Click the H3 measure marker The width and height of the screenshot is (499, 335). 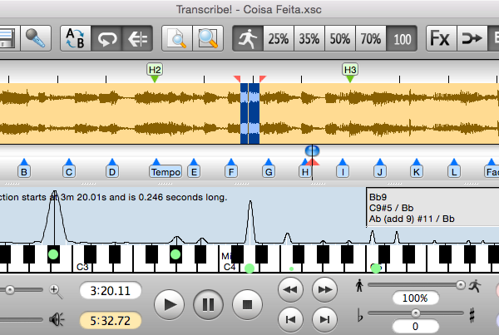click(350, 69)
